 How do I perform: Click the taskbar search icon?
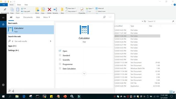pos(10,97)
